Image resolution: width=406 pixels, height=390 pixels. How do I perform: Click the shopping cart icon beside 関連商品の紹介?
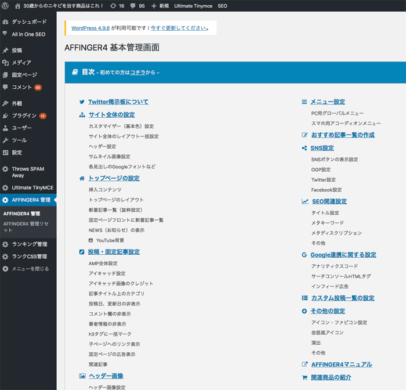coord(304,377)
